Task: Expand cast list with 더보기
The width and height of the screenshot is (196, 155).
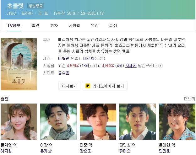Action: coord(189,99)
